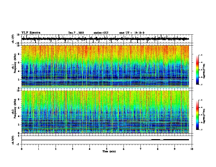Click the time axis tick label "1"

click(x=38, y=149)
